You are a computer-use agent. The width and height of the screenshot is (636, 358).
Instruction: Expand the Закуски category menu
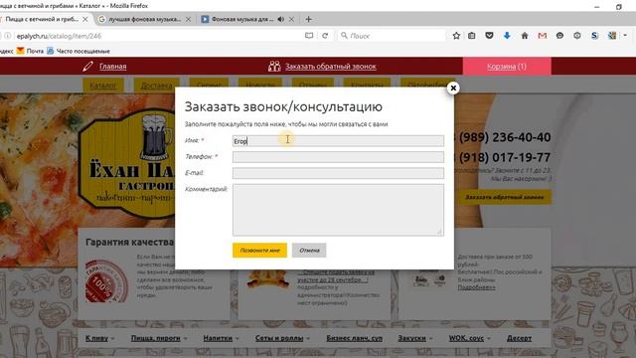[x=415, y=338]
